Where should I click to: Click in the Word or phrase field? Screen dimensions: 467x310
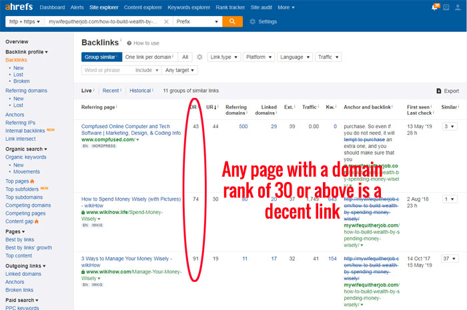[x=107, y=70]
